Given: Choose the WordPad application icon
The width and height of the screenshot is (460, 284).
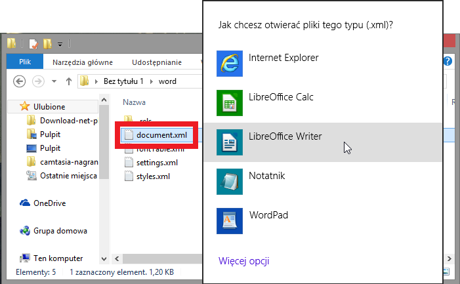Looking at the screenshot, I should pos(230,220).
